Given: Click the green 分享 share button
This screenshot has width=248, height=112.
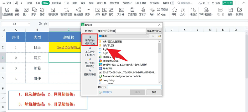Looking at the screenshot, I should click(x=227, y=3).
